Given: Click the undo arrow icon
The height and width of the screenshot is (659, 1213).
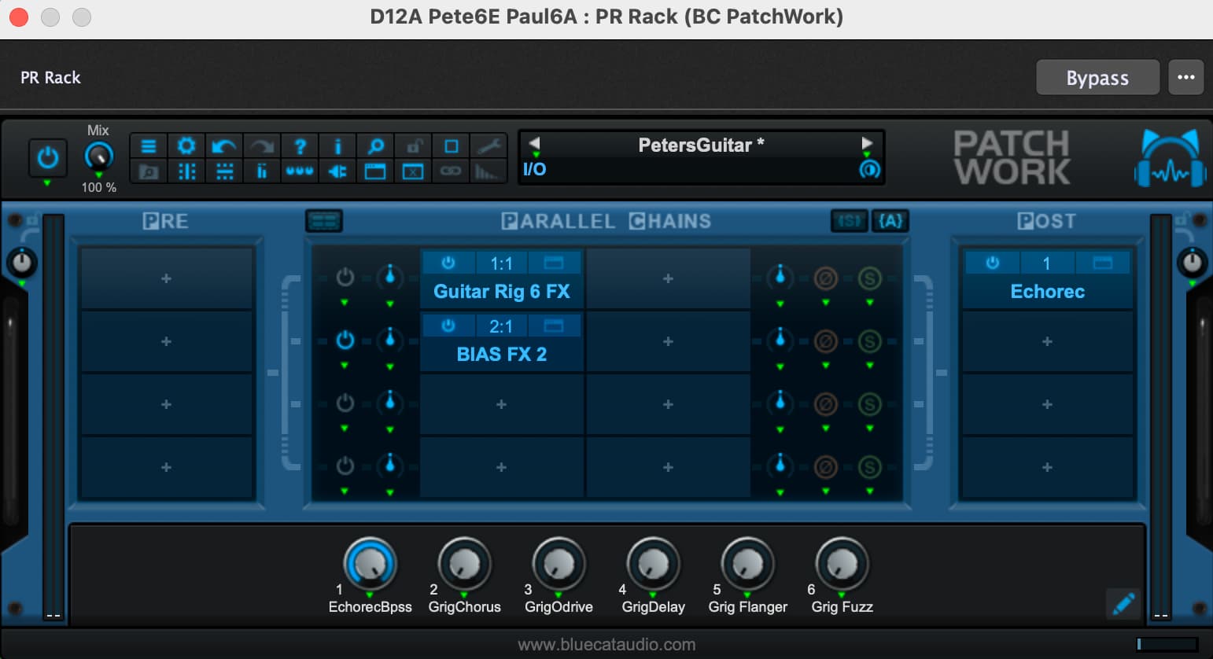Looking at the screenshot, I should (x=224, y=146).
